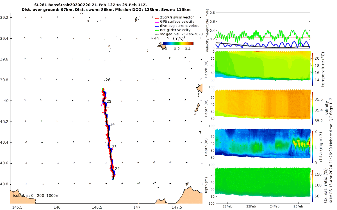Click the '150' tick on the oxygen colorbar
The width and height of the screenshot is (337, 210).
click(x=318, y=174)
